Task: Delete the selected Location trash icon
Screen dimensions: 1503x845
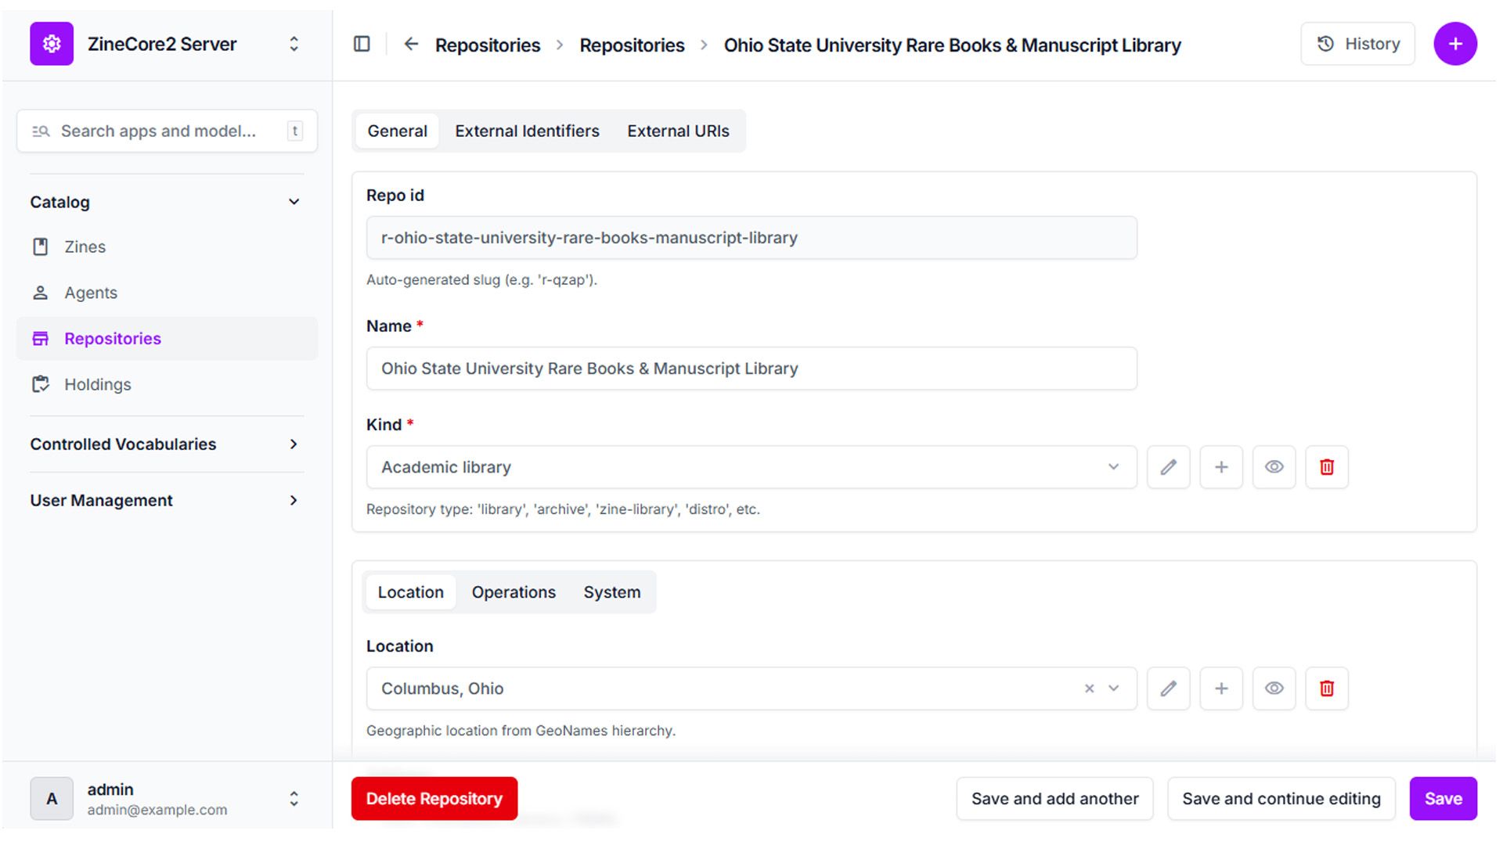Action: (x=1327, y=689)
